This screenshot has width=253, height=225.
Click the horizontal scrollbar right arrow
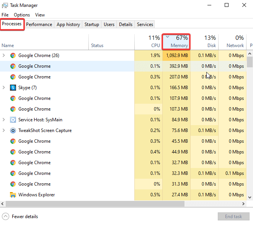[243, 204]
